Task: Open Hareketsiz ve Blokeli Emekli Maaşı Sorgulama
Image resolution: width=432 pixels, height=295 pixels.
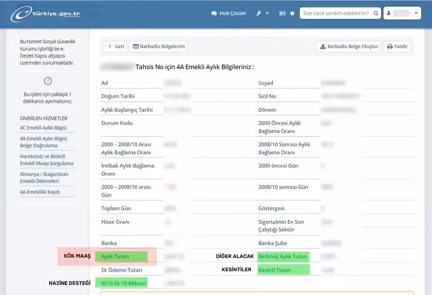Action: click(46, 160)
